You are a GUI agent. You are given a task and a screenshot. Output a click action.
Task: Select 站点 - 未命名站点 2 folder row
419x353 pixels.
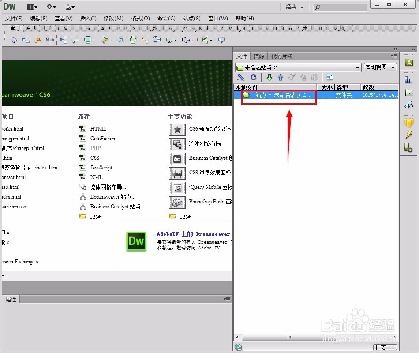(316, 95)
